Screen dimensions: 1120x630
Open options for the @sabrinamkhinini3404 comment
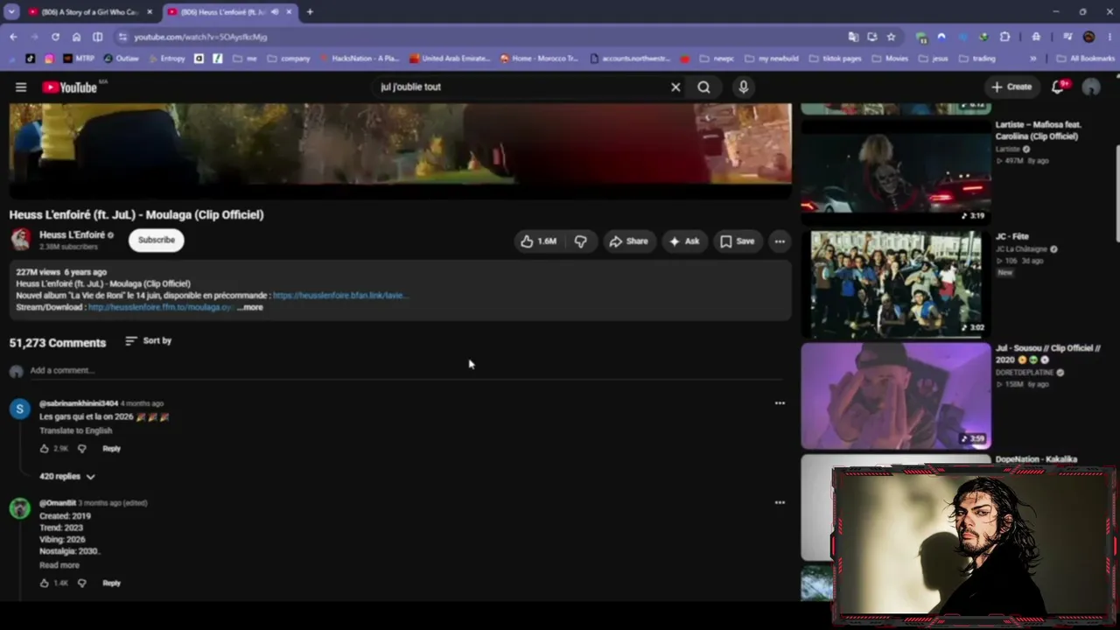(x=780, y=403)
